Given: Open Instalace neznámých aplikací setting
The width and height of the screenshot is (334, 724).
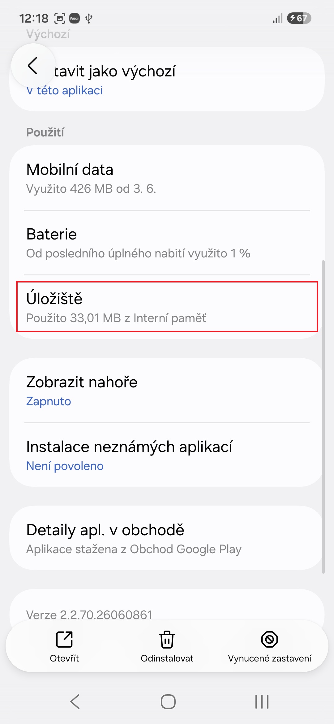Looking at the screenshot, I should pos(167,455).
